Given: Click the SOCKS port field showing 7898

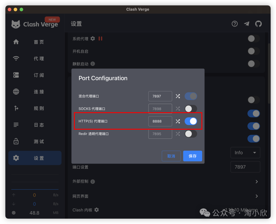Looking at the screenshot, I should (160, 109).
